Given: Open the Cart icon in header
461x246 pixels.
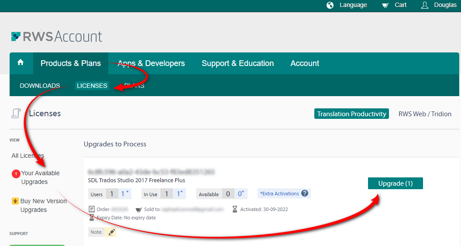Looking at the screenshot, I should pyautogui.click(x=385, y=5).
